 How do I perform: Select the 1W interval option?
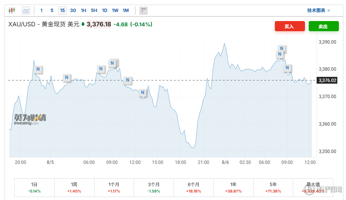pos(115,11)
